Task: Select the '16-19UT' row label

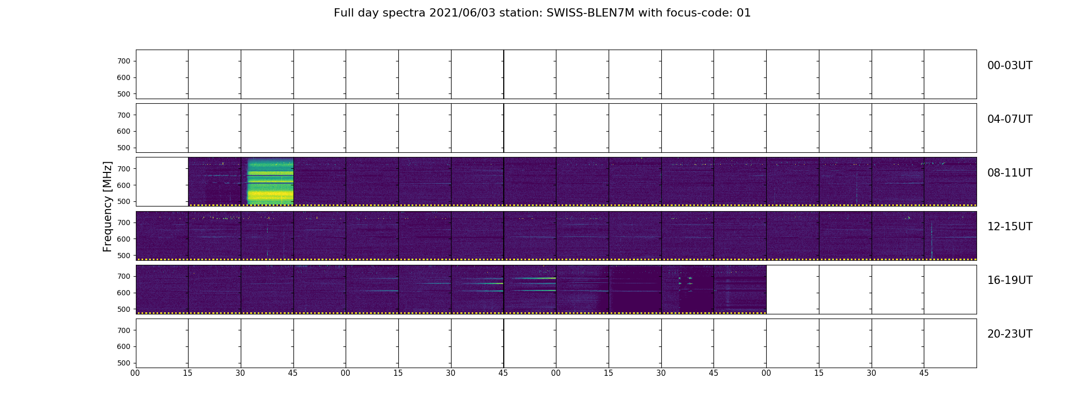Action: (1010, 280)
